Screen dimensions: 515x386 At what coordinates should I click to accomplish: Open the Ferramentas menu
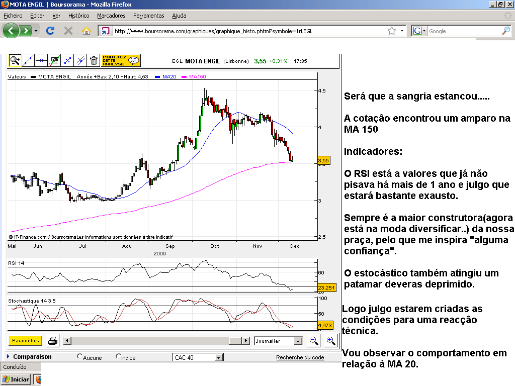pos(148,16)
